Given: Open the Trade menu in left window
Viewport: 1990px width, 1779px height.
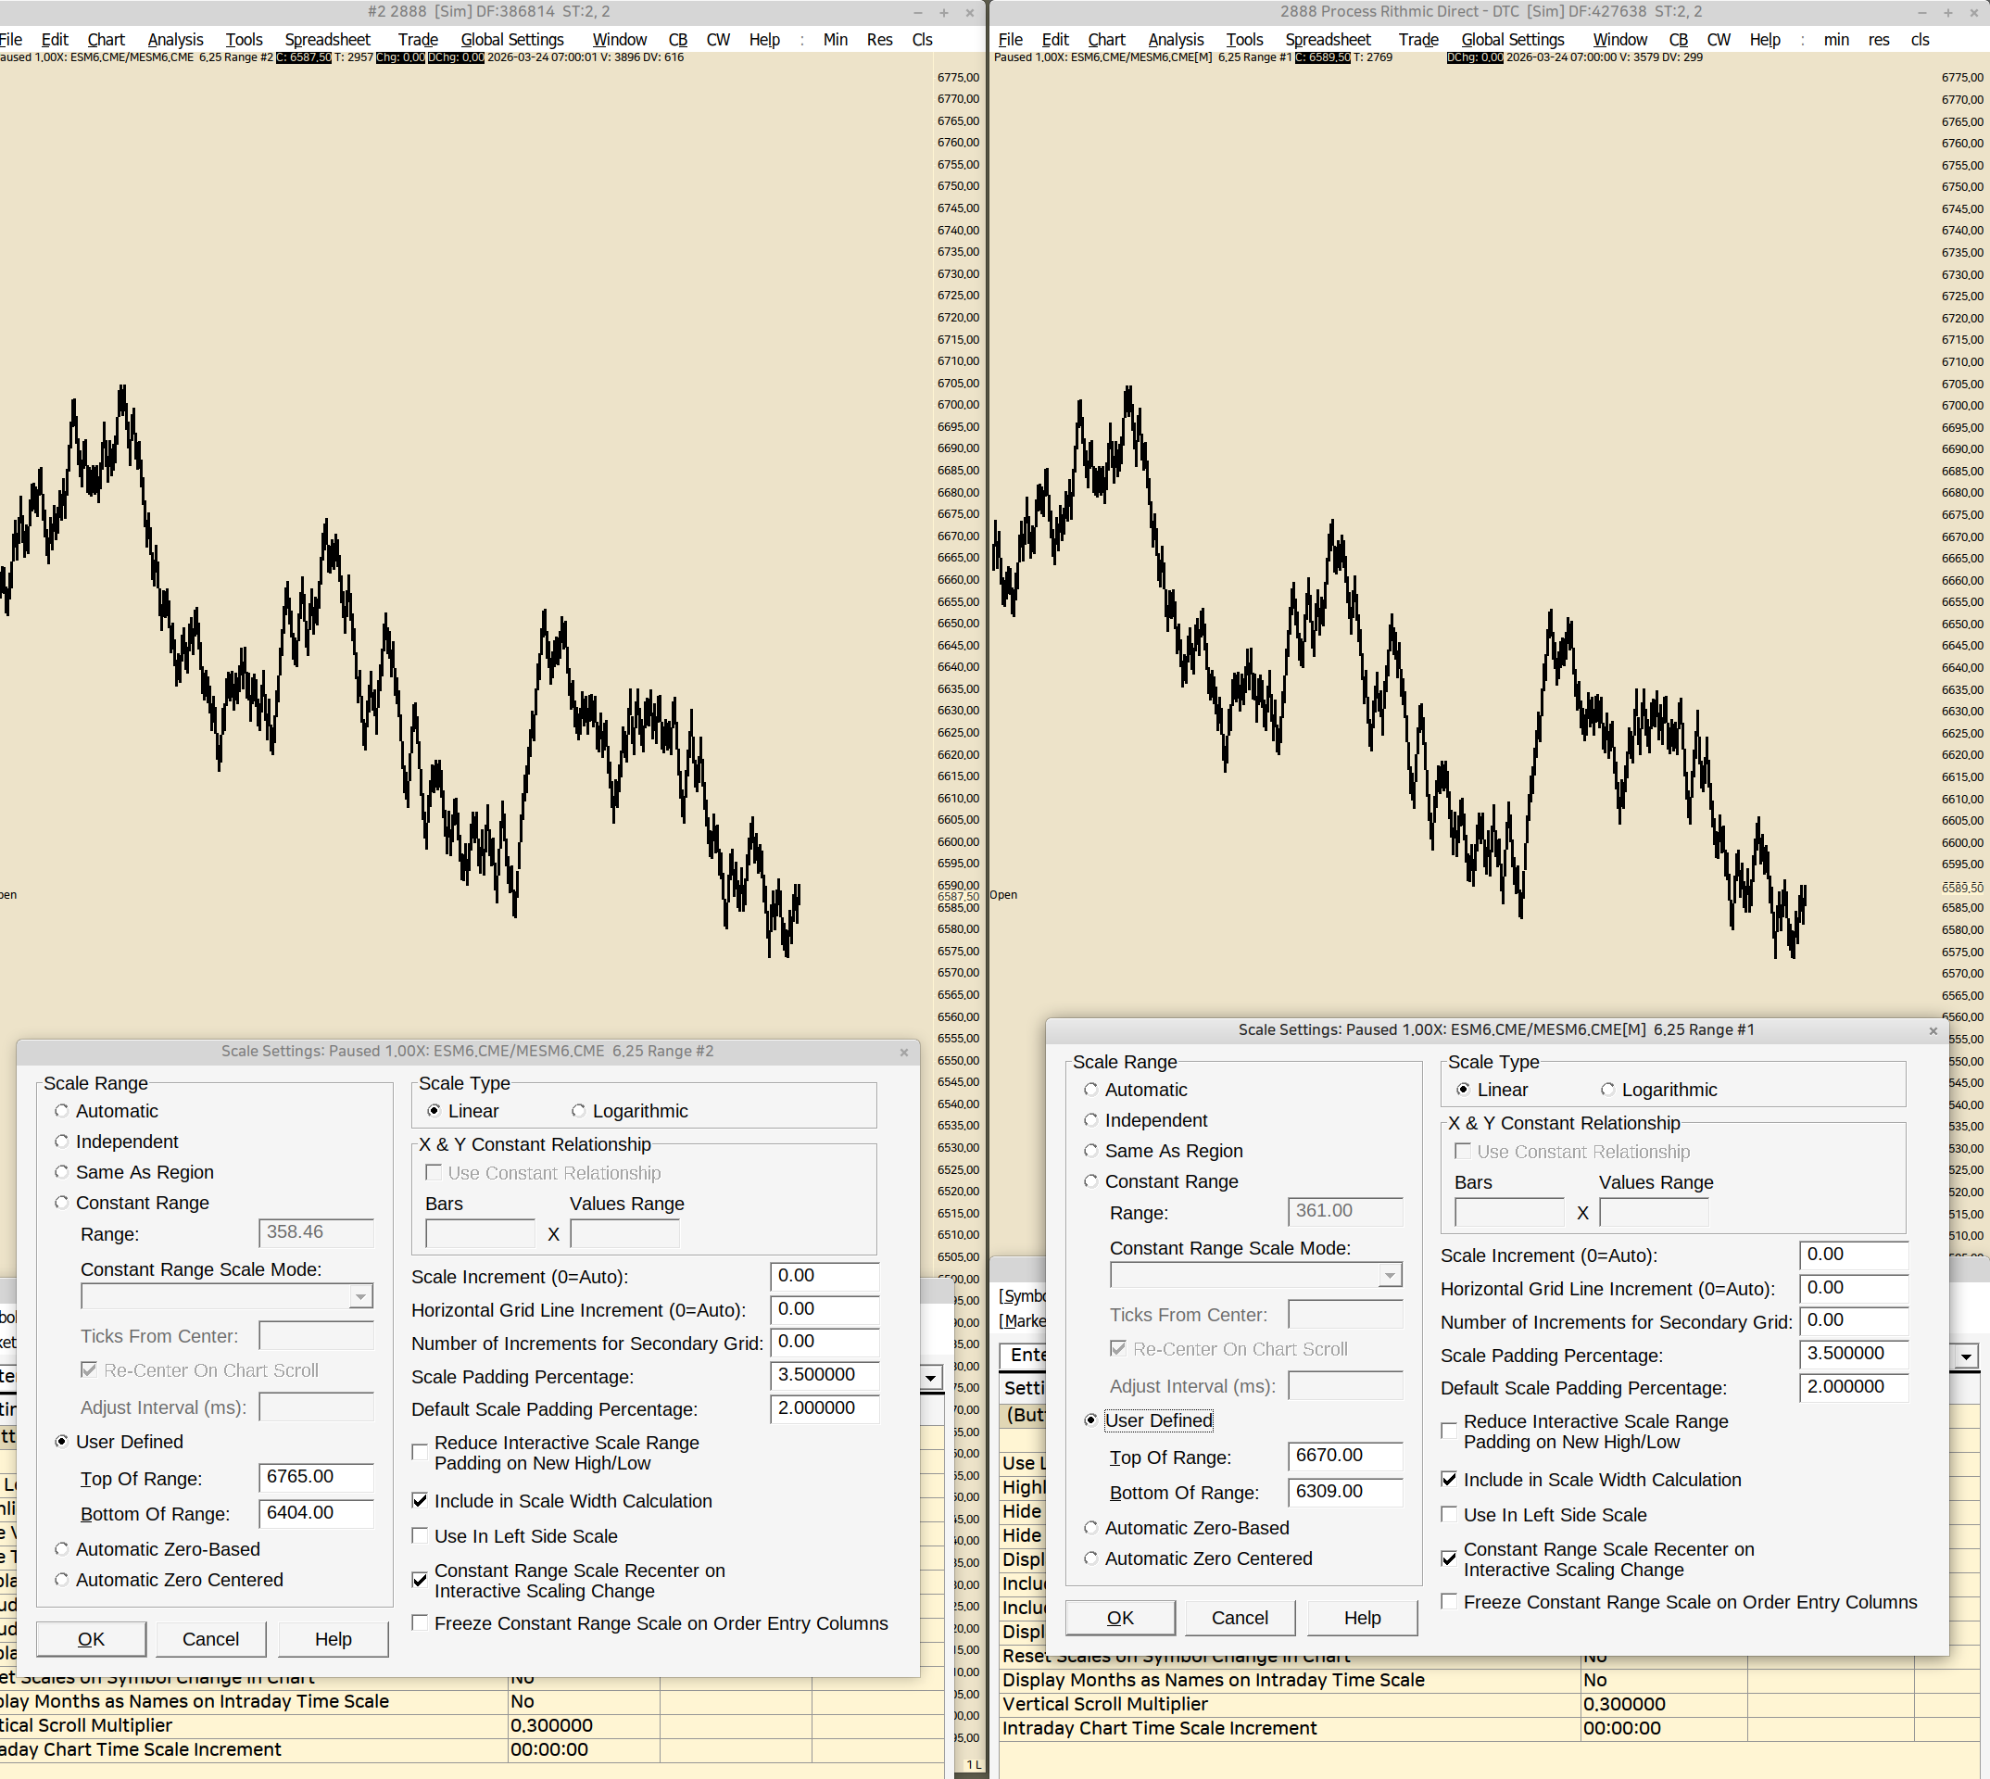Looking at the screenshot, I should [417, 39].
